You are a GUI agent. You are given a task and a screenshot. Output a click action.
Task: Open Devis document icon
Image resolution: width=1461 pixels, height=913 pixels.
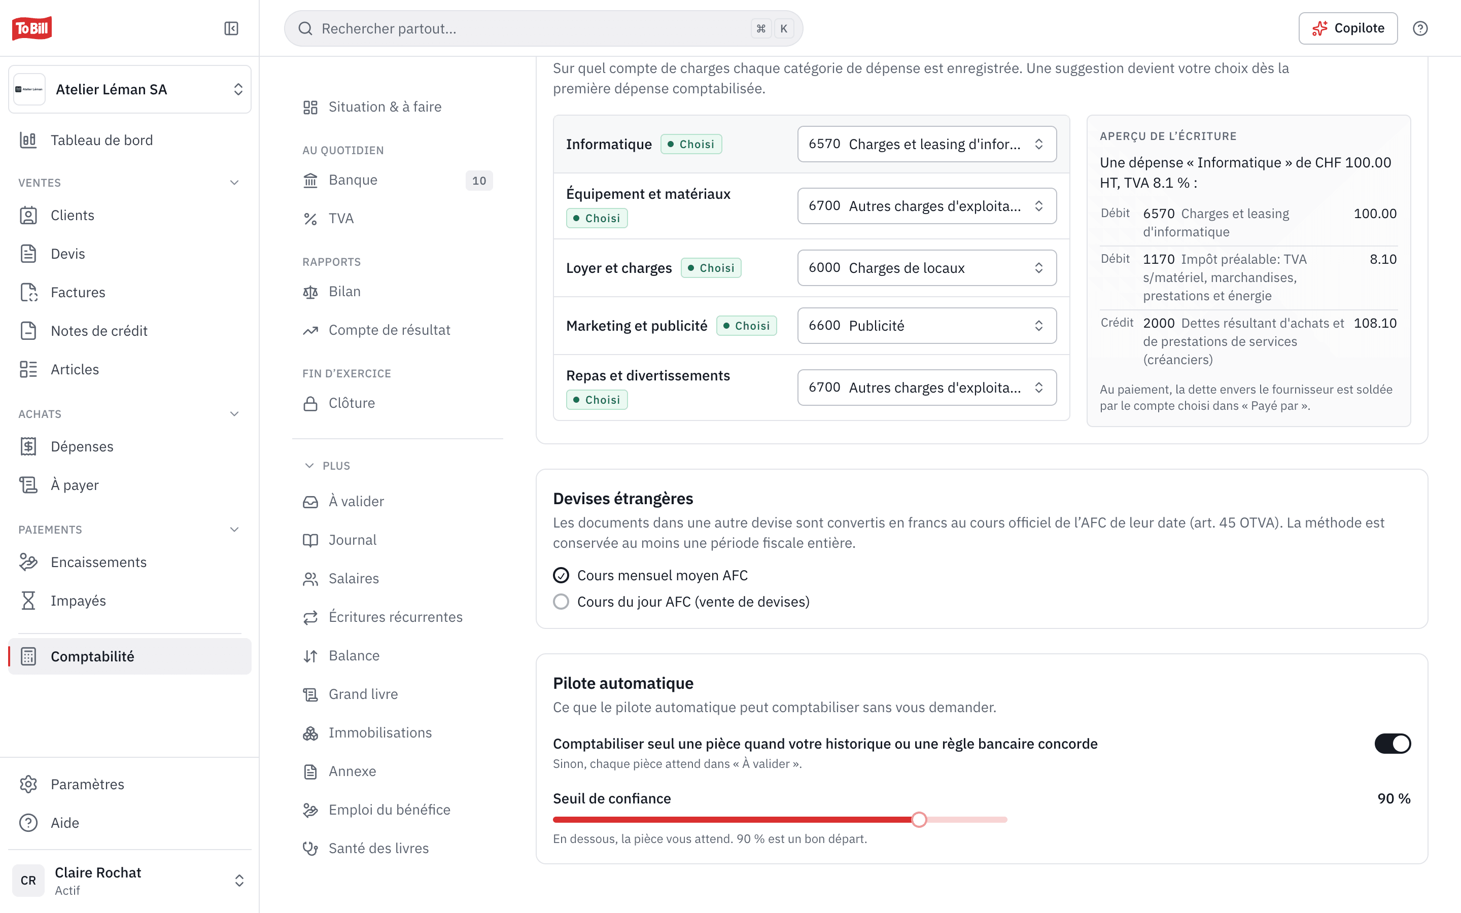(28, 254)
